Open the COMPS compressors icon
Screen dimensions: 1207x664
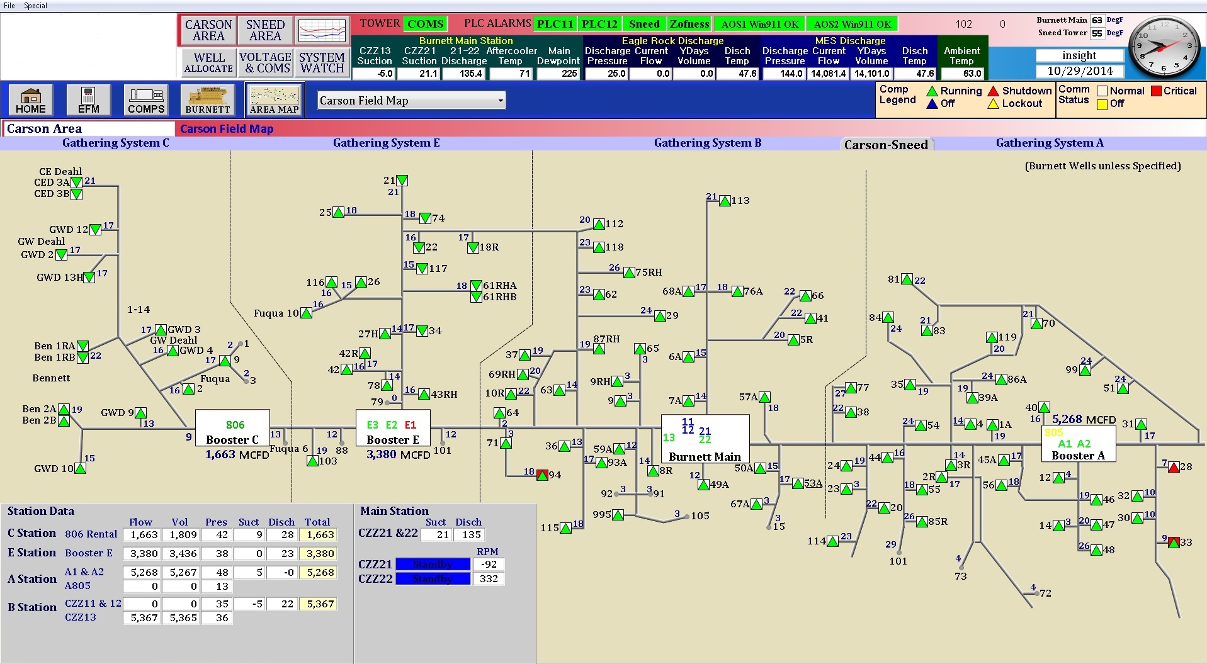145,99
